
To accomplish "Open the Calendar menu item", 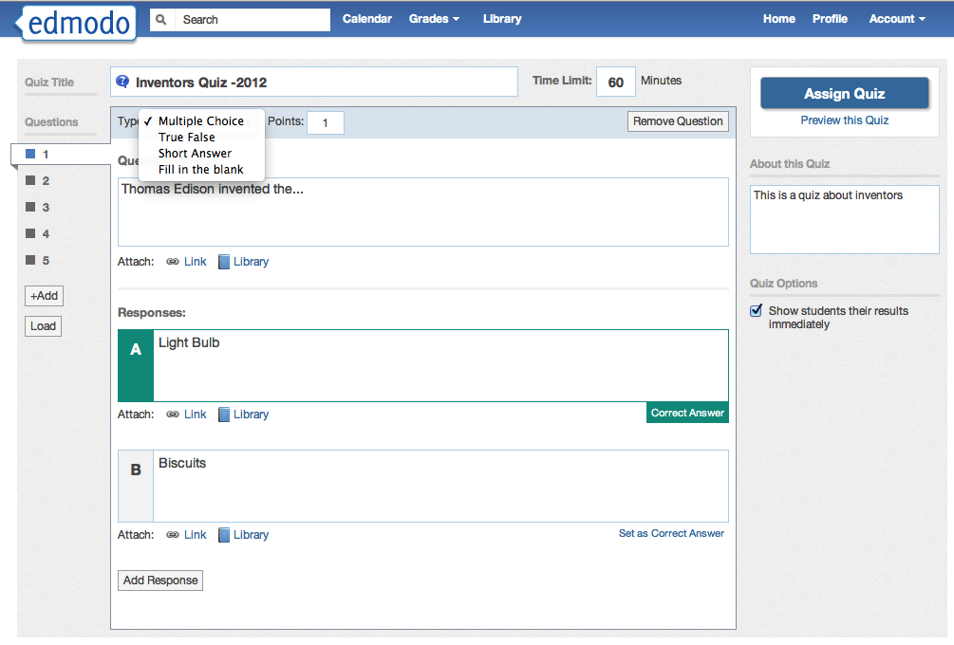I will [x=367, y=18].
